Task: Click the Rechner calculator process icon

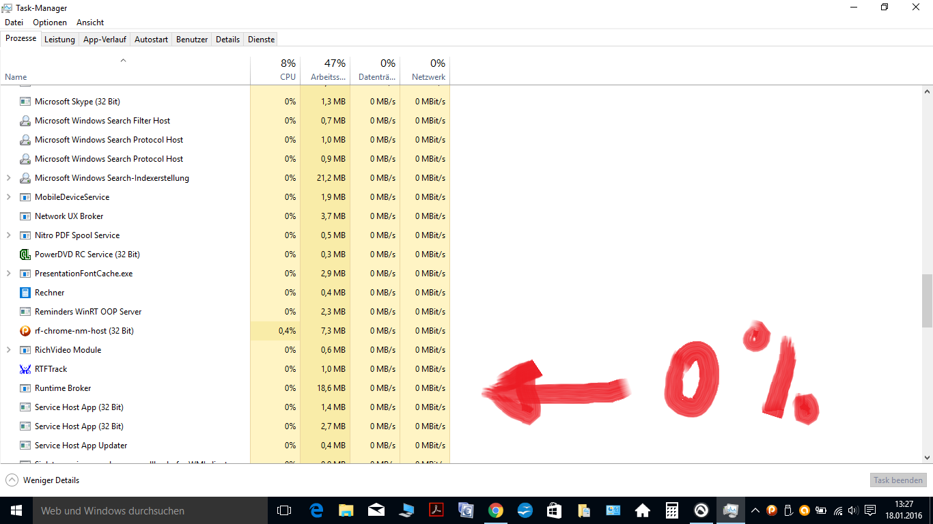Action: pyautogui.click(x=25, y=293)
